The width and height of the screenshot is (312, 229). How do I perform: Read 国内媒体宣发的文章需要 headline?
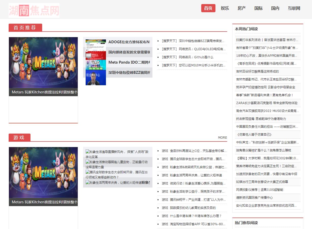coord(129,52)
